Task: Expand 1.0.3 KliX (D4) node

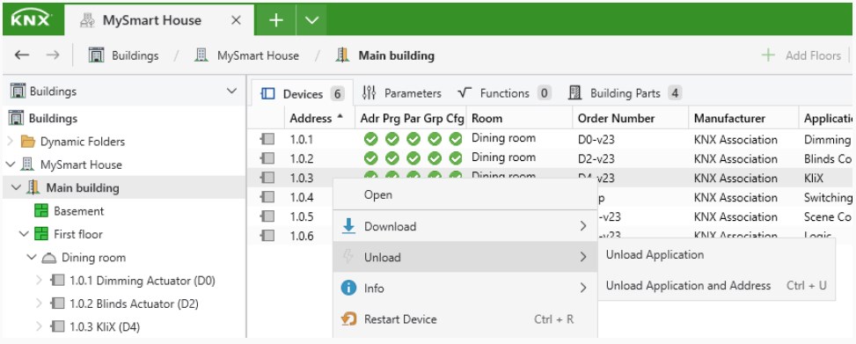Action: pos(39,327)
